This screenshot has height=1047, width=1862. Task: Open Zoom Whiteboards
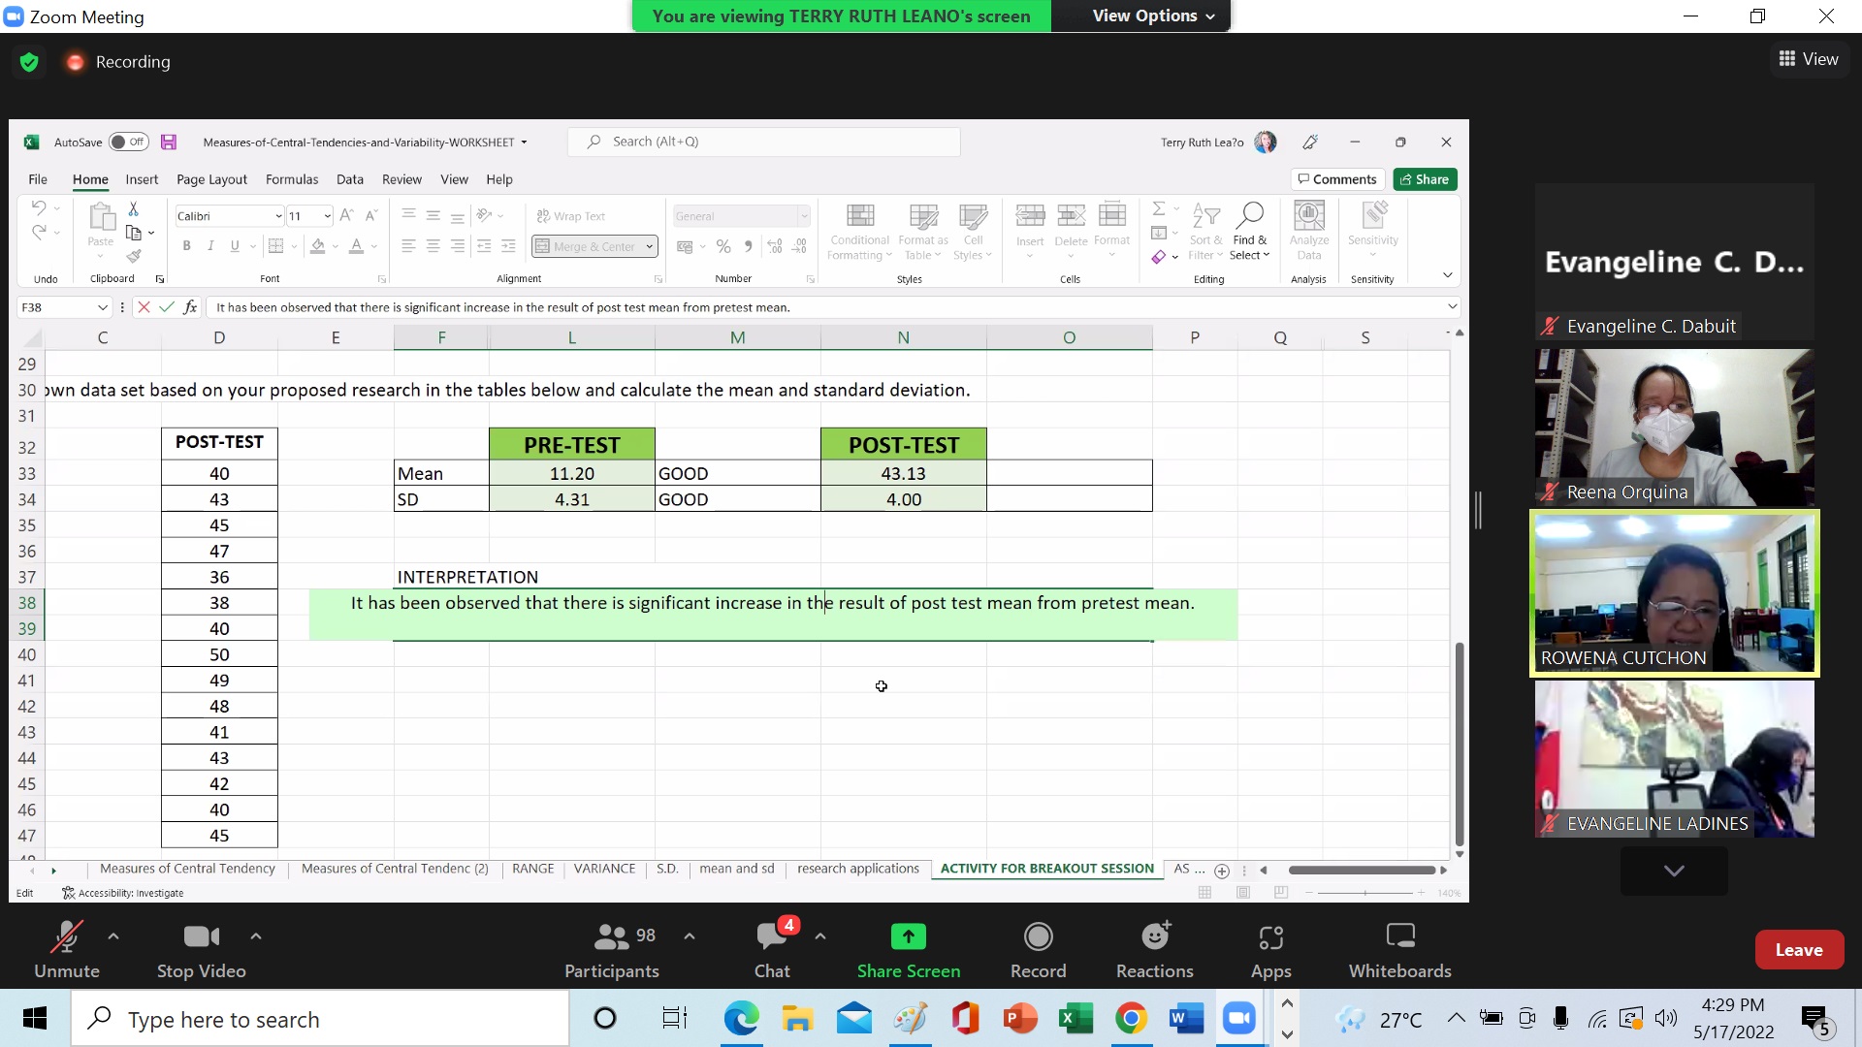pos(1399,936)
